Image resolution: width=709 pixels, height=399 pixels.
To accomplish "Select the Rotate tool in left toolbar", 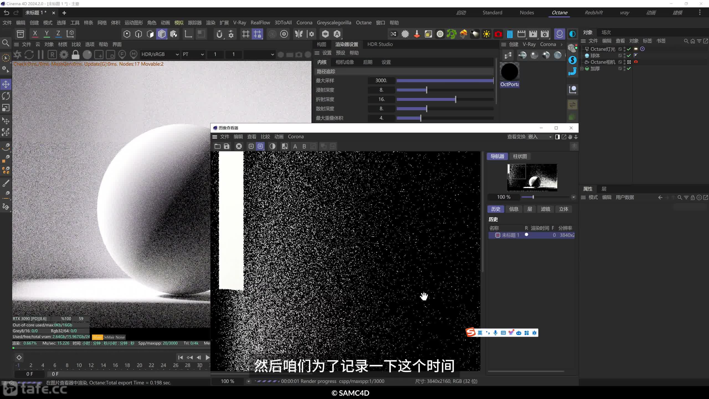I will (x=6, y=96).
